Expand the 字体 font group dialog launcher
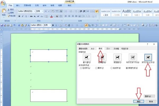 [x=62, y=21]
